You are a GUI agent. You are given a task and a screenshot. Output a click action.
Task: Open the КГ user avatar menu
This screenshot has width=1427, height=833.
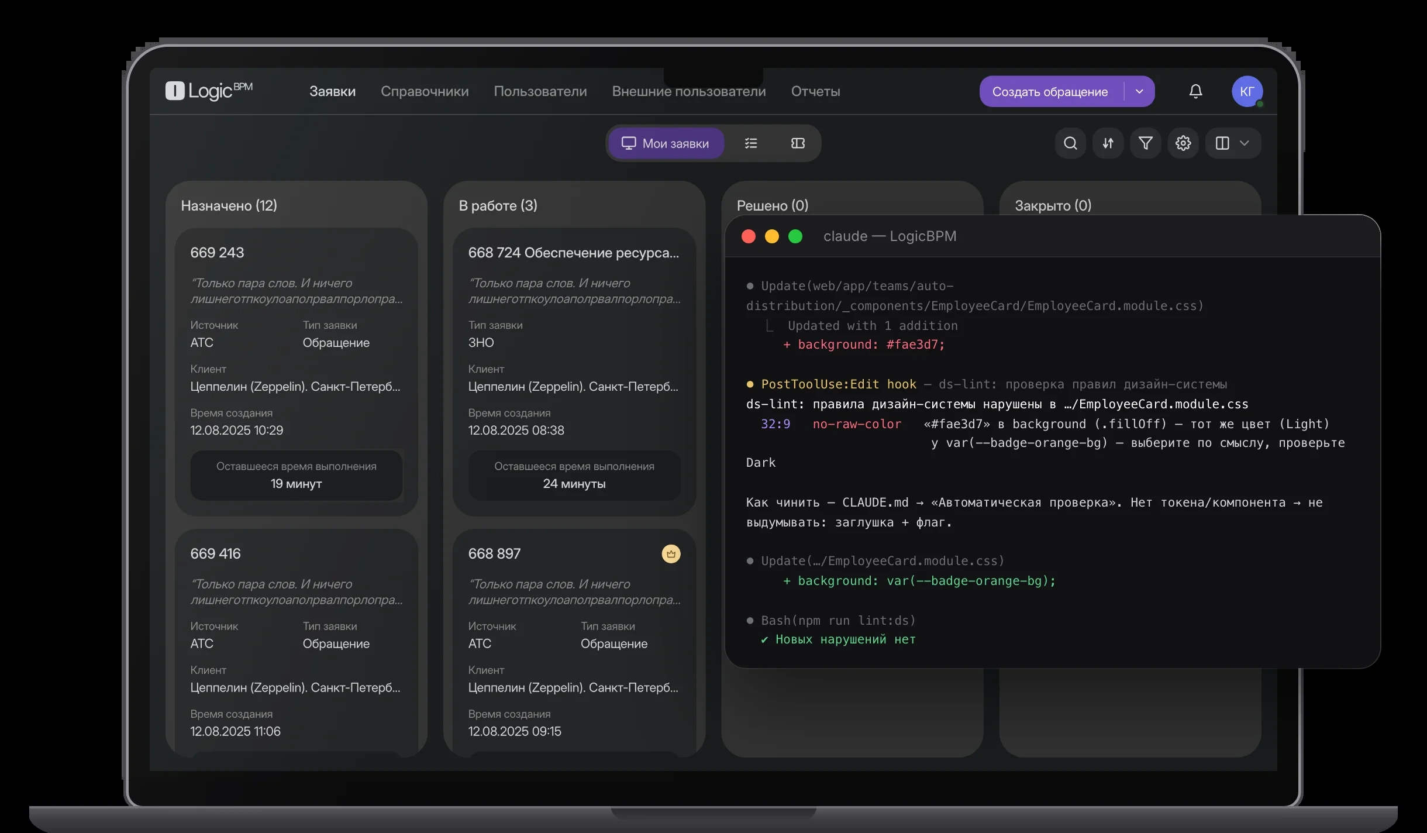[1247, 91]
